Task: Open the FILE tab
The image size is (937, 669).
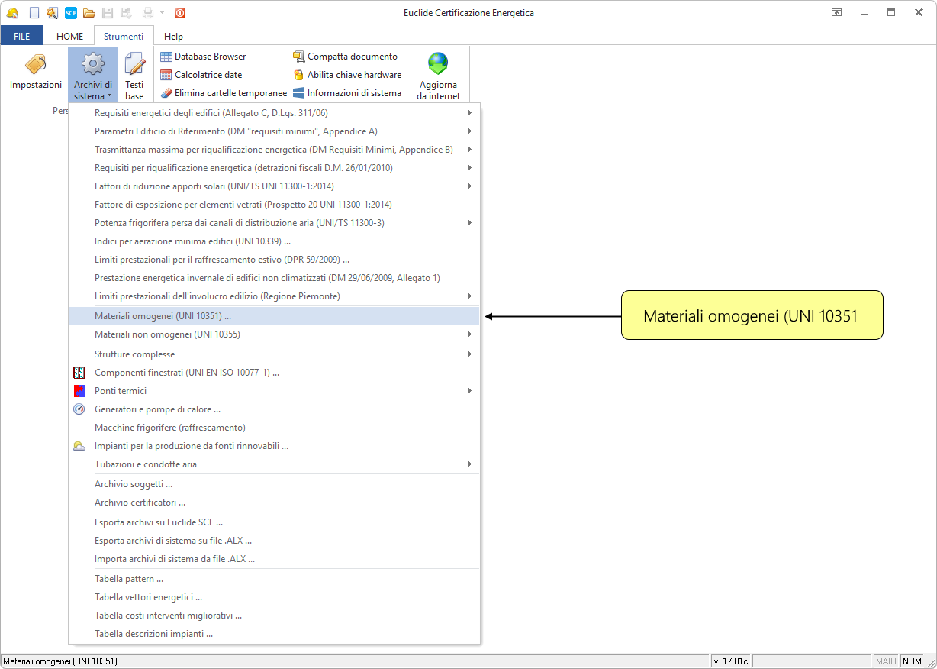Action: click(x=22, y=37)
